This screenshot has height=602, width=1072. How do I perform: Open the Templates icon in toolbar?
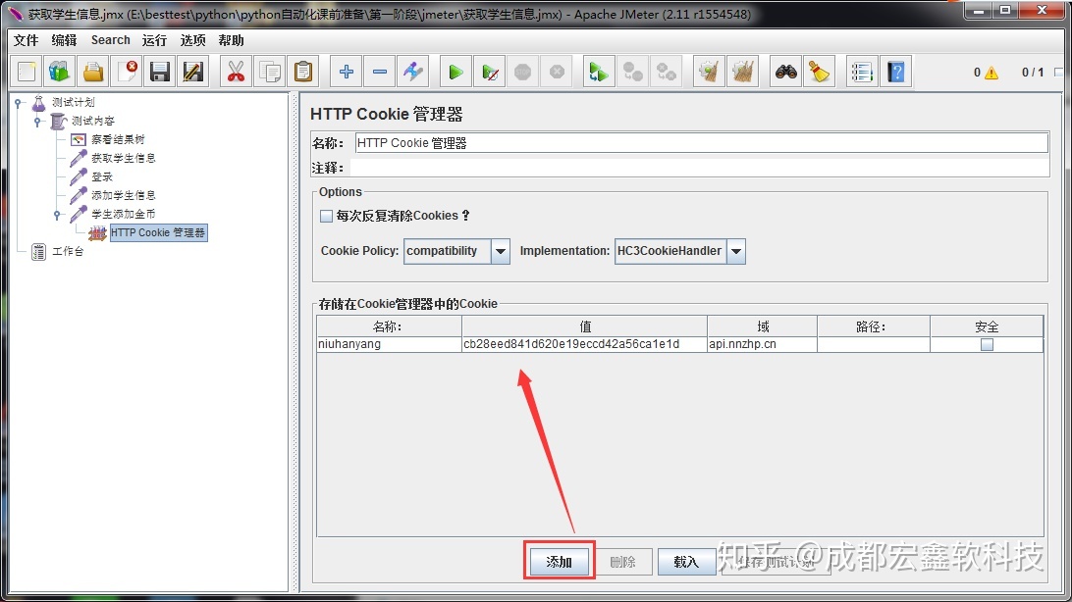click(60, 72)
